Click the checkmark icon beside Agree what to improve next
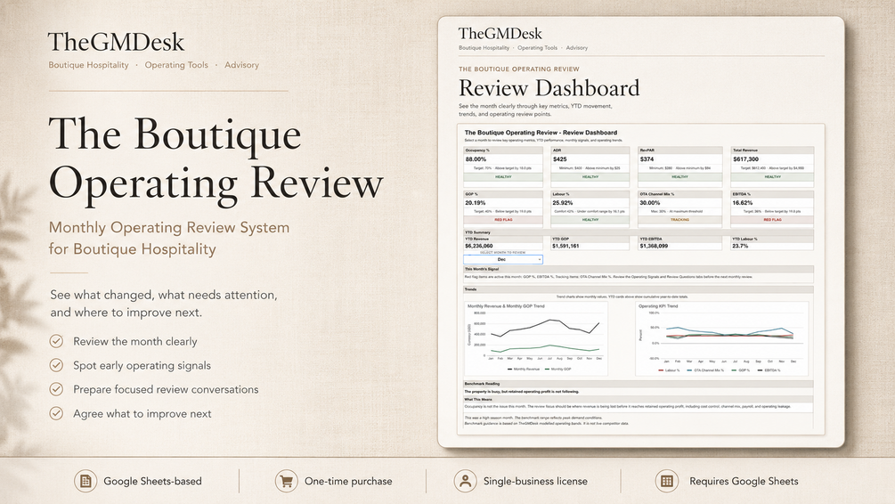Image resolution: width=895 pixels, height=504 pixels. 56,413
